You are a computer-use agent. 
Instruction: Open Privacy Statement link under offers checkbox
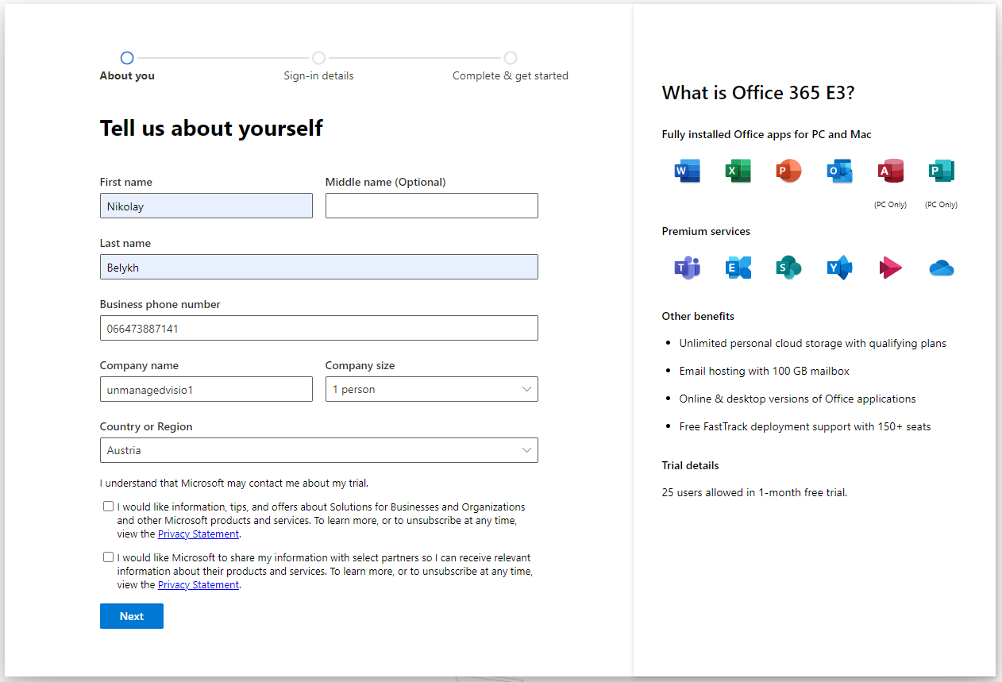point(198,534)
